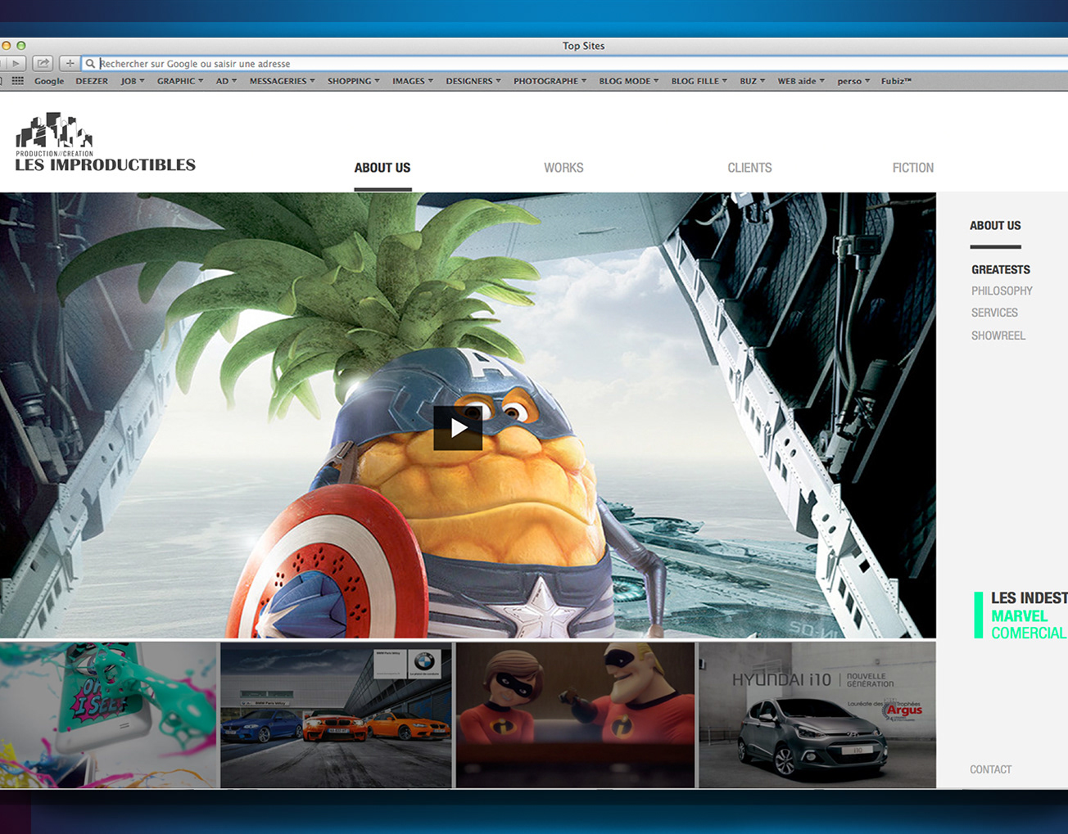The height and width of the screenshot is (834, 1068).
Task: Click the MARVEL COMERCIAL title text
Action: tap(1029, 624)
